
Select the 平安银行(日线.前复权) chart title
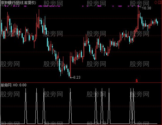coord(18,3)
